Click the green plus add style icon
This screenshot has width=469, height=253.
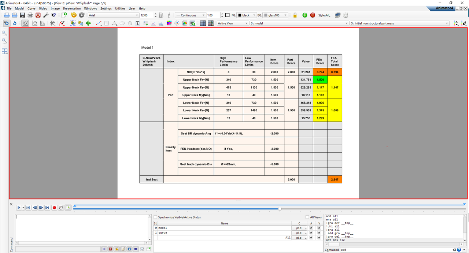click(305, 15)
